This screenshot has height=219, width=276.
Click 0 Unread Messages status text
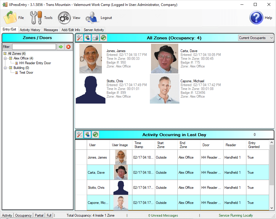point(163,215)
